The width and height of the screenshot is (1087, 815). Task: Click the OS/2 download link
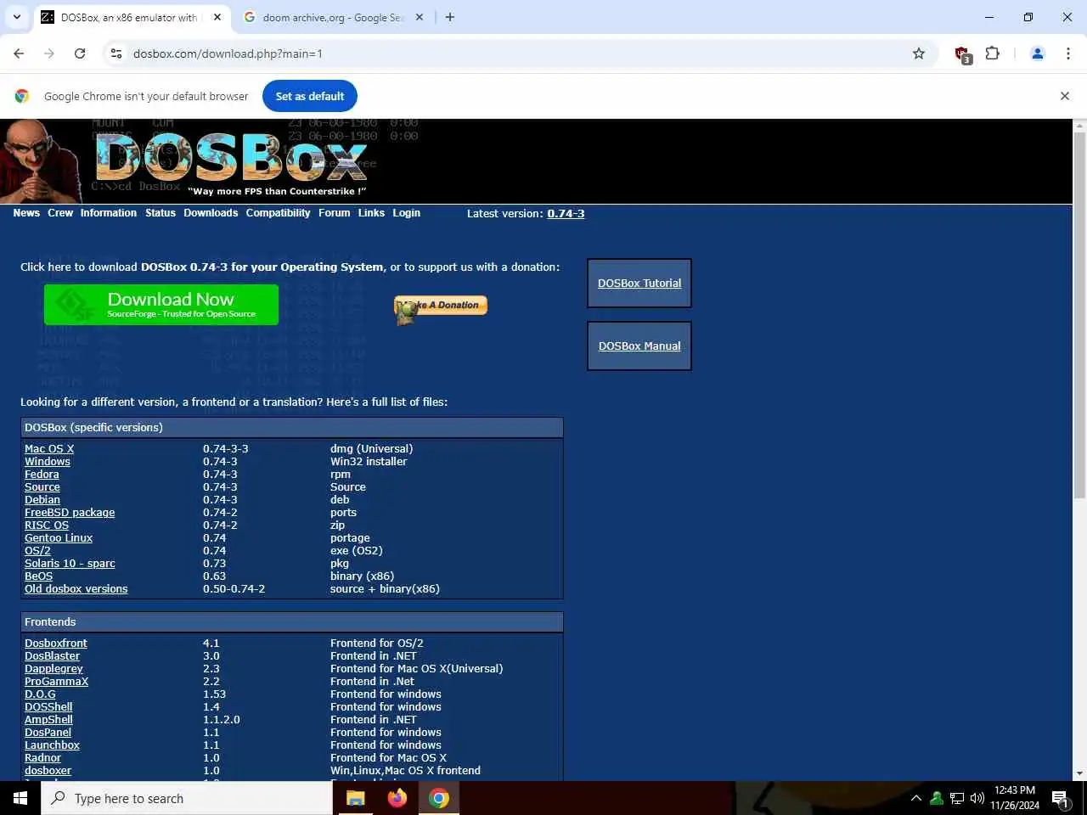pyautogui.click(x=37, y=551)
